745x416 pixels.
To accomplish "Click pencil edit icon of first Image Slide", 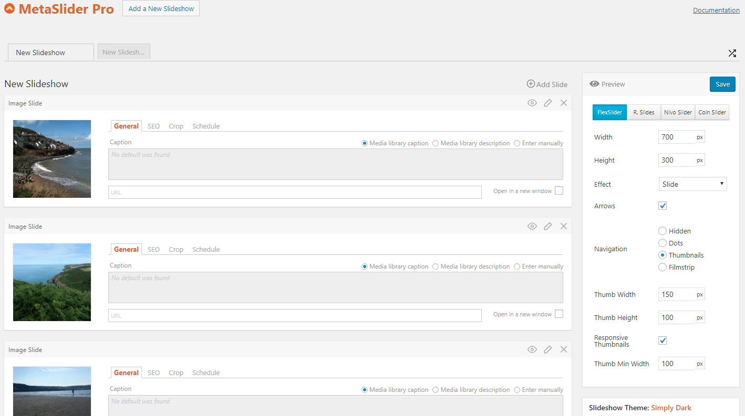I will (x=548, y=103).
